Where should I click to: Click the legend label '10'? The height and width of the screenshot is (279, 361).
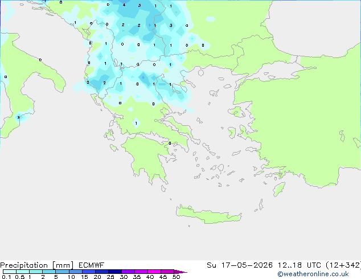(x=71, y=277)
